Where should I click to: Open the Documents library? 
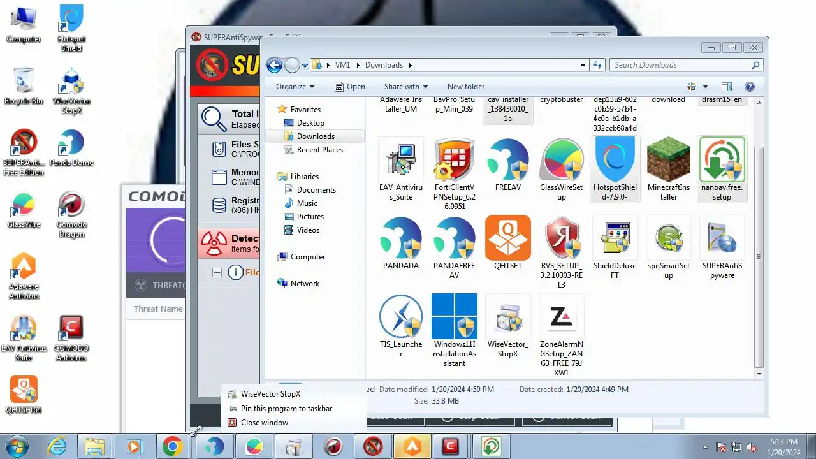click(316, 190)
